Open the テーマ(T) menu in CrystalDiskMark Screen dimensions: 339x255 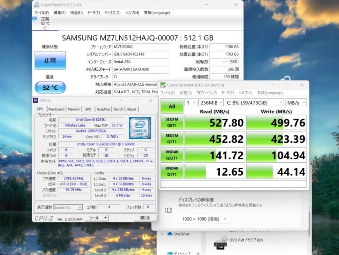tap(227, 93)
